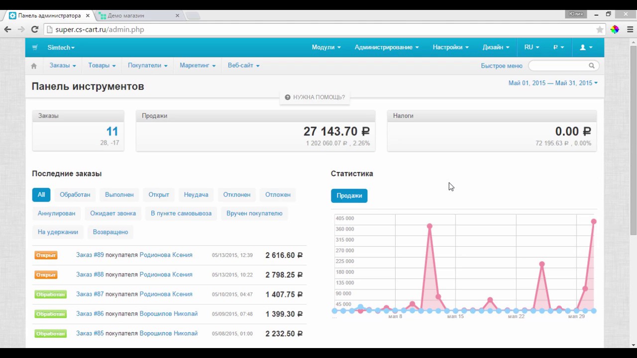Click the orange Открыт badge on order #88
This screenshot has width=637, height=358.
46,274
